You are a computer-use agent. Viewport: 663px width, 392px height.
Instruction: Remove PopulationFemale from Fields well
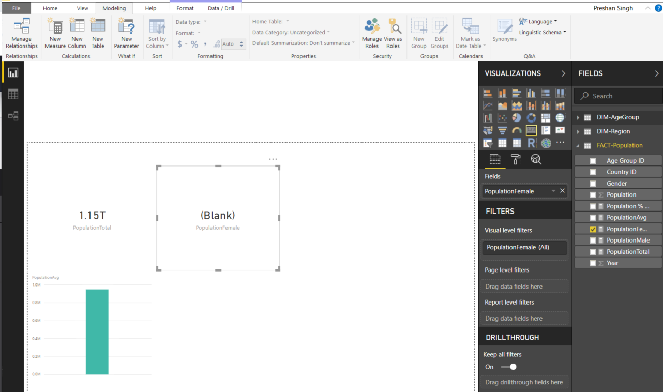pos(563,191)
